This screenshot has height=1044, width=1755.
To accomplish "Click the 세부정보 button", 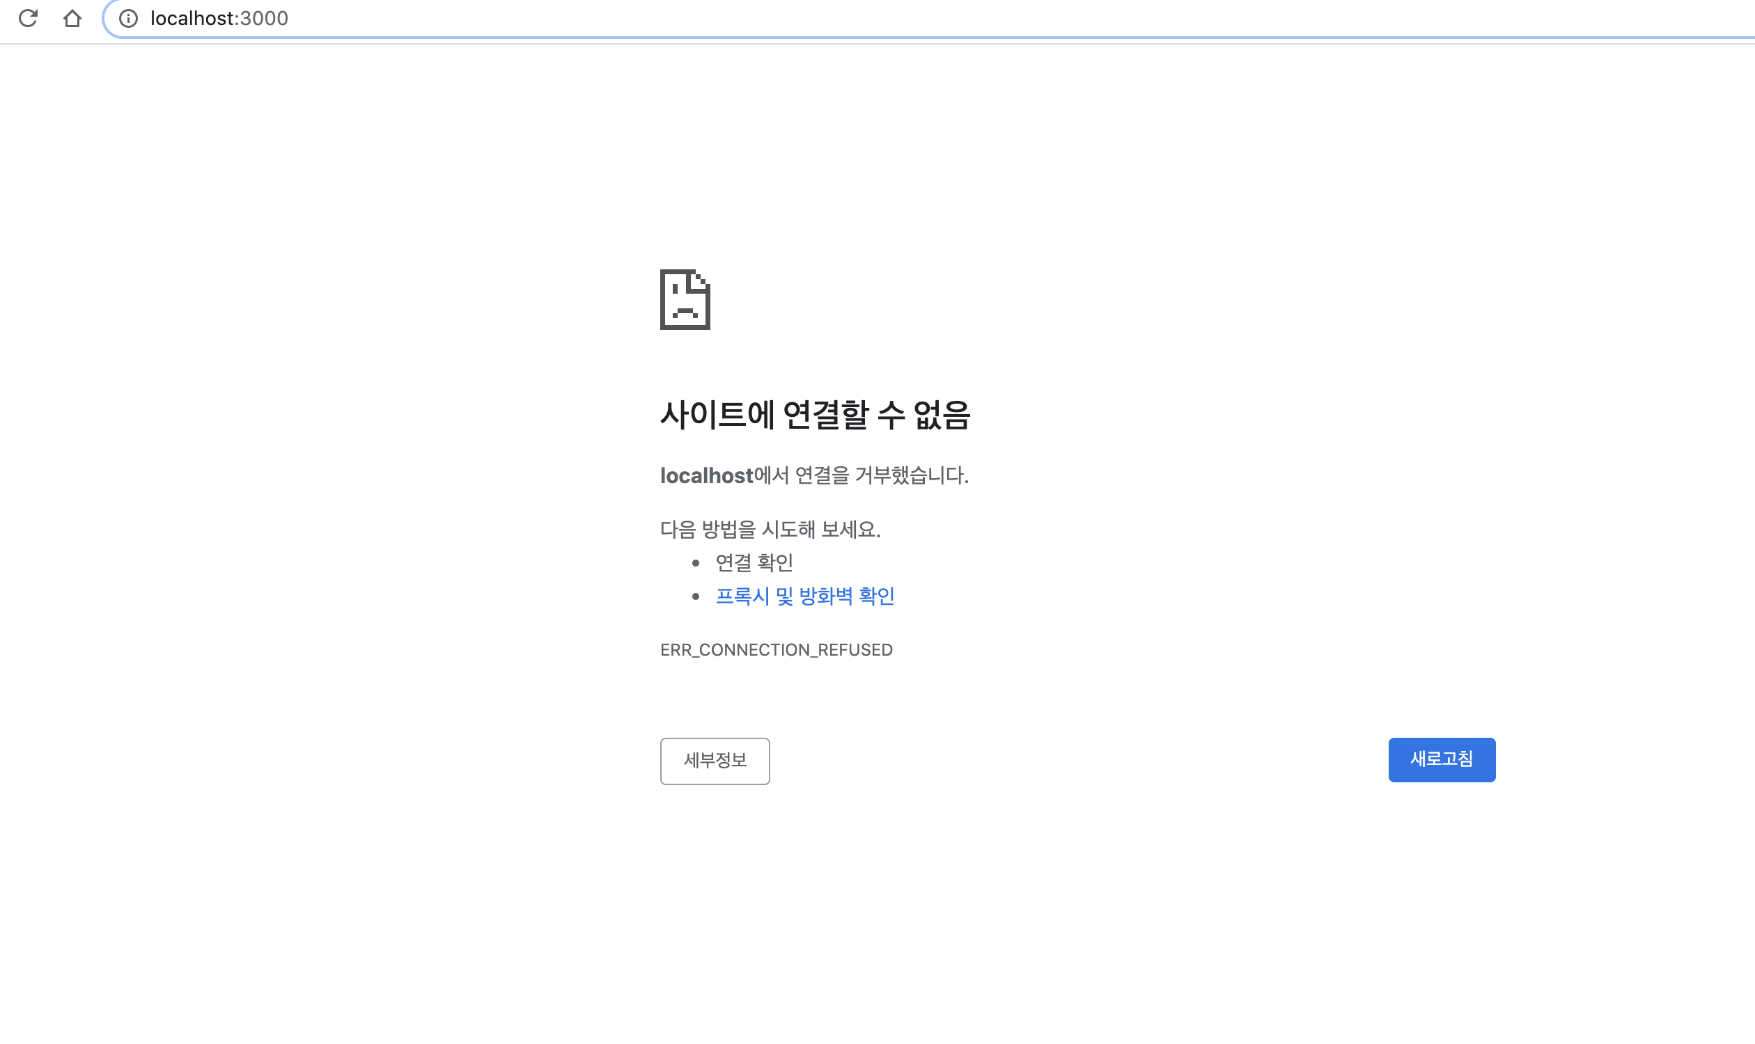I will tap(715, 761).
